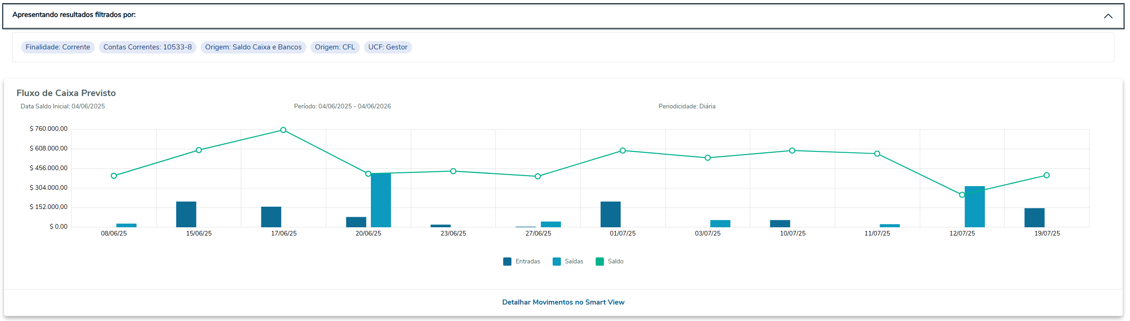
Task: Hide the Saldo line via legend swatch
Action: click(x=600, y=262)
